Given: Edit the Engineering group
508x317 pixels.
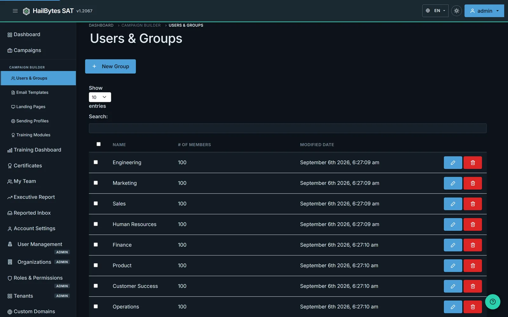Looking at the screenshot, I should click(x=453, y=163).
